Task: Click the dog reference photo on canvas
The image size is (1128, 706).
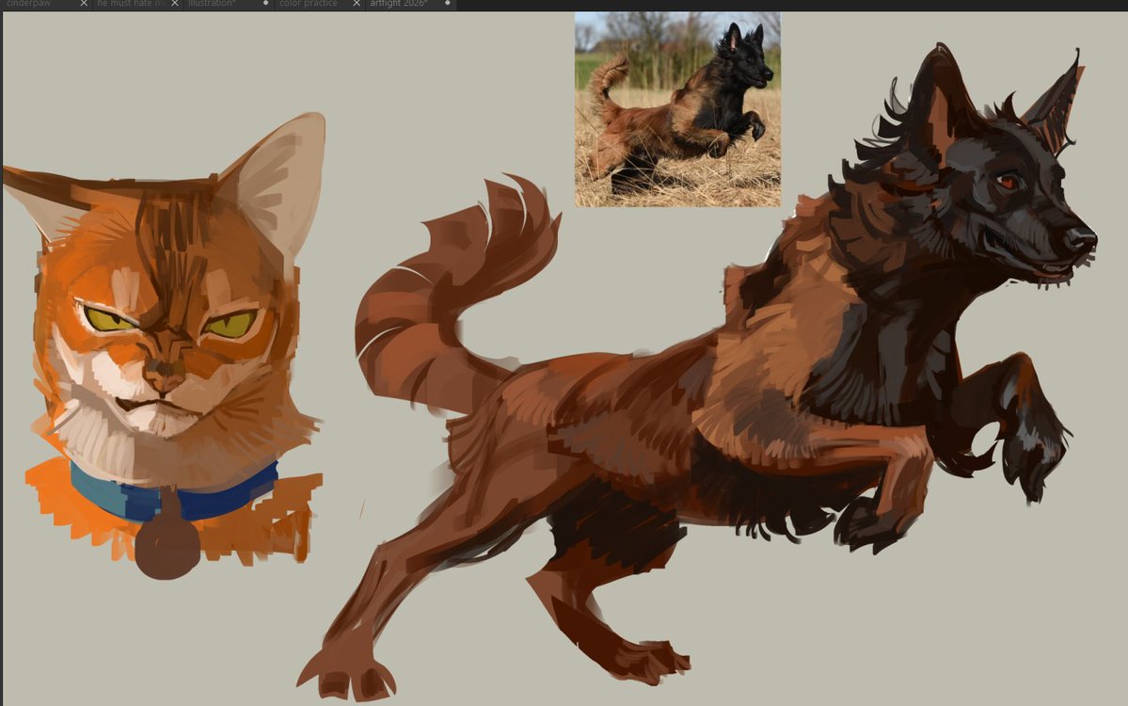Action: [677, 109]
